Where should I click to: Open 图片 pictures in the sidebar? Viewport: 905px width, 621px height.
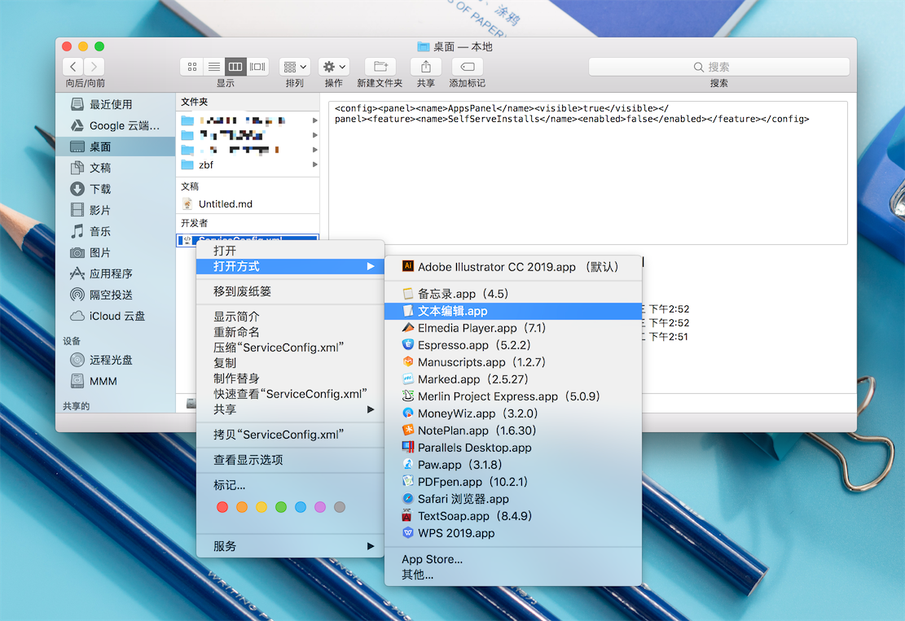116,252
